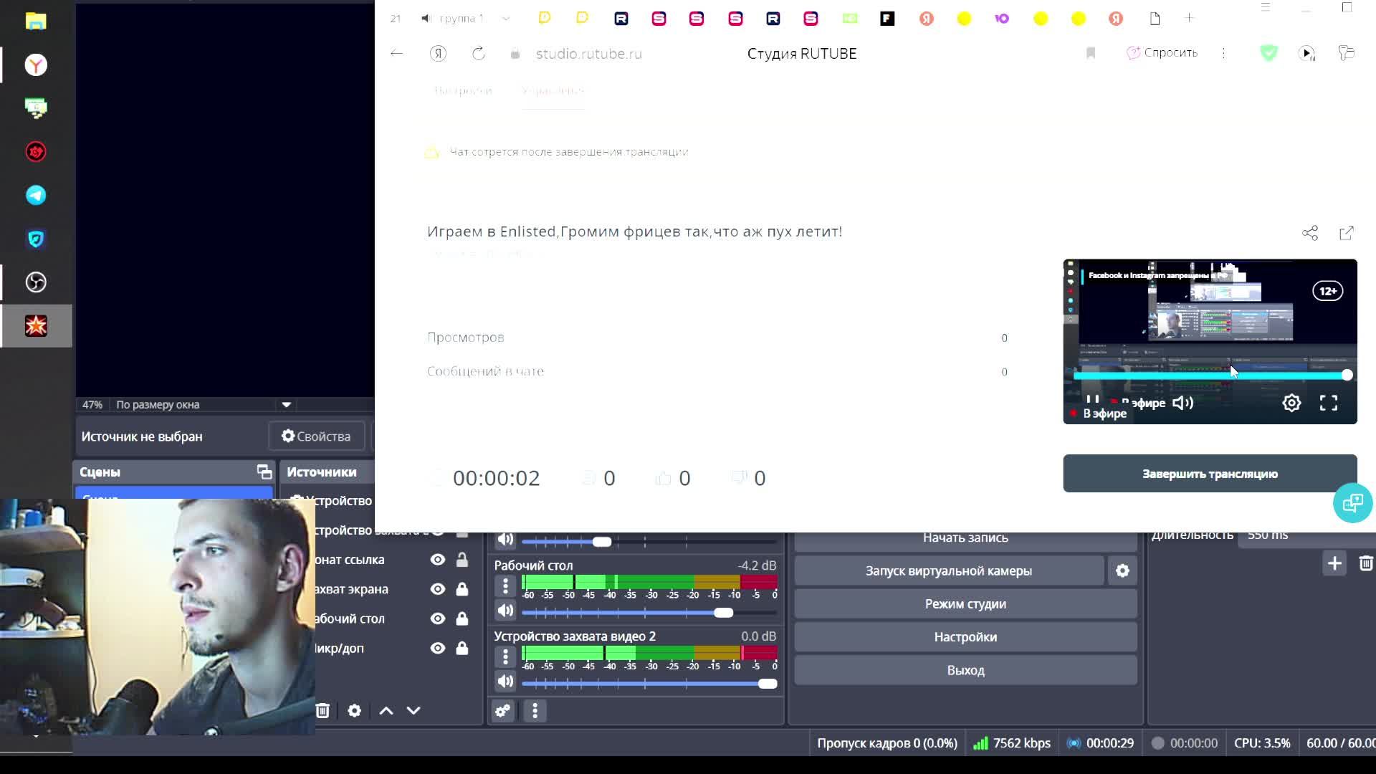
Task: Remove selected source with trash icon
Action: point(322,710)
